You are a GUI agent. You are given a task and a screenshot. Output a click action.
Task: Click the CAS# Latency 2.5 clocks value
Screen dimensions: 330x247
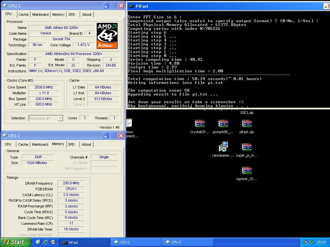71,195
